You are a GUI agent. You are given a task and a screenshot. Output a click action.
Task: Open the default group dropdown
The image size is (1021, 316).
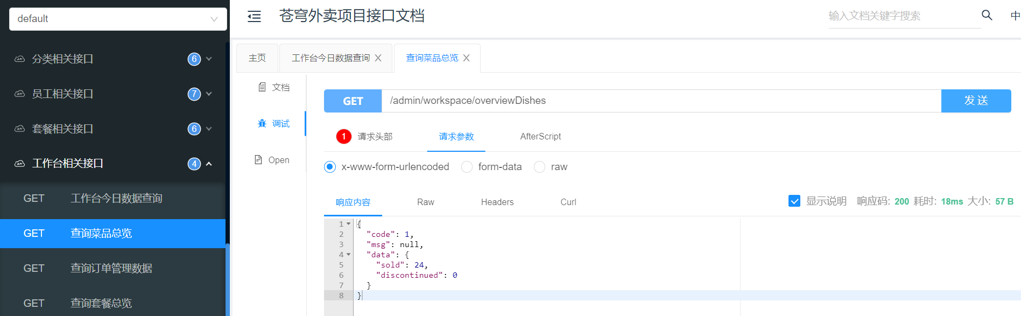click(x=118, y=19)
